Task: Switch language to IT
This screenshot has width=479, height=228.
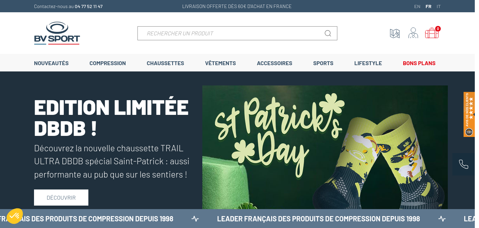Action: [x=439, y=6]
